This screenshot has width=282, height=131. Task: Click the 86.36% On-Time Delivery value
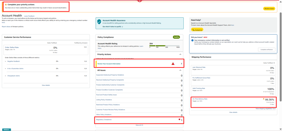click(x=270, y=100)
